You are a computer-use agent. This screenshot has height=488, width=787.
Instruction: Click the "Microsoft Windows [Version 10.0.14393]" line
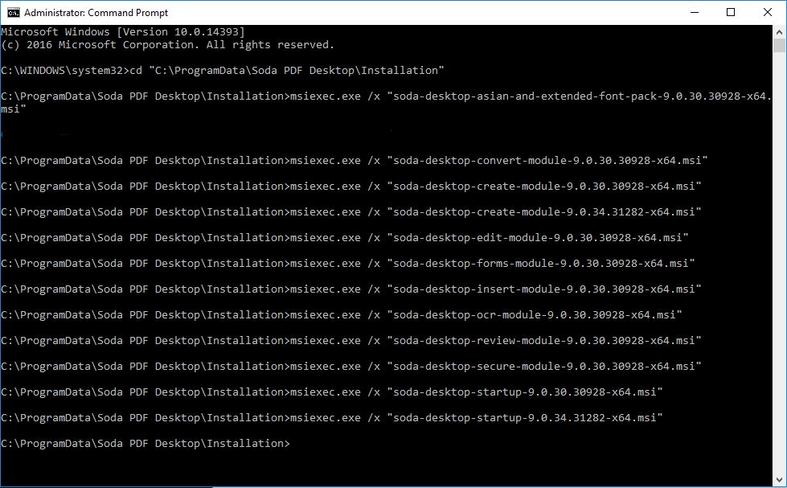[x=123, y=31]
